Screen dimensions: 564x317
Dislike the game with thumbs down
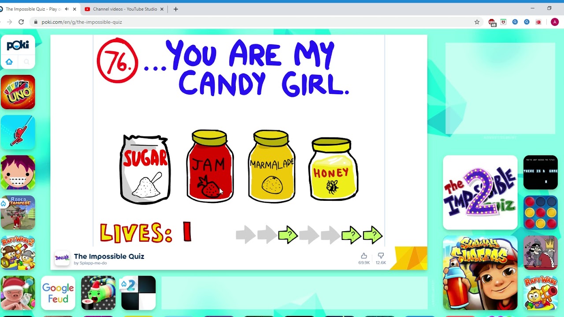381,255
